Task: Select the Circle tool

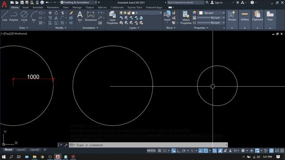Action: (24, 16)
